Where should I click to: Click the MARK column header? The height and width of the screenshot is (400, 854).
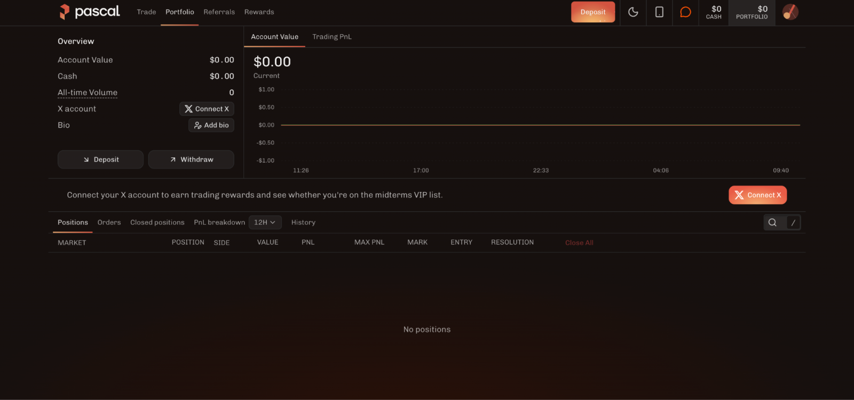[x=417, y=242]
